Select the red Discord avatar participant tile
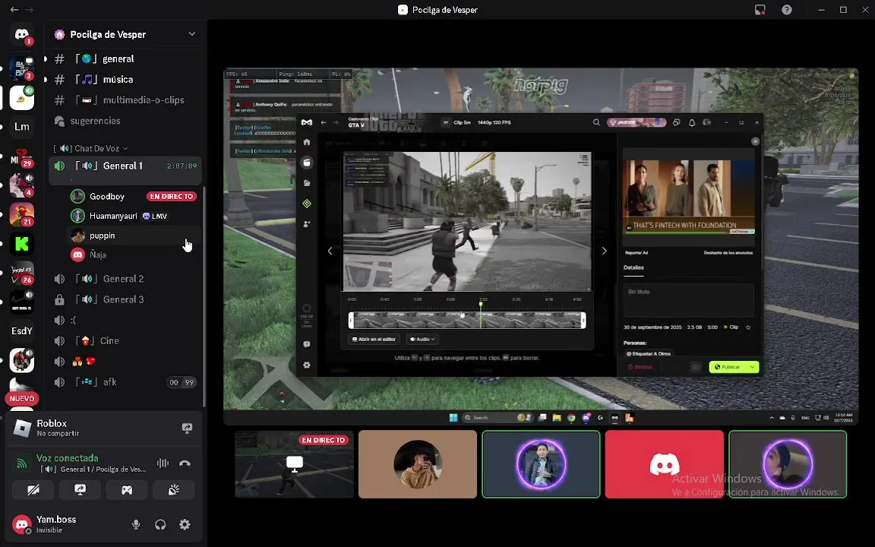Image resolution: width=875 pixels, height=547 pixels. pos(664,464)
